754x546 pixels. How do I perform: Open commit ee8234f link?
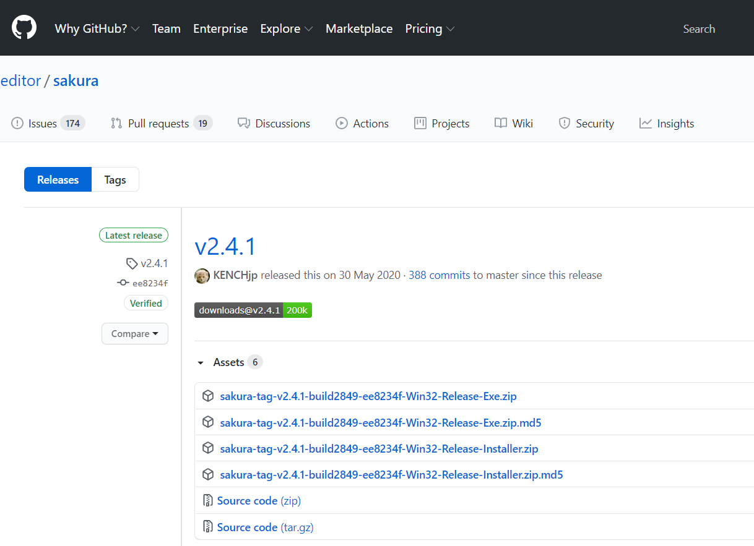(150, 283)
